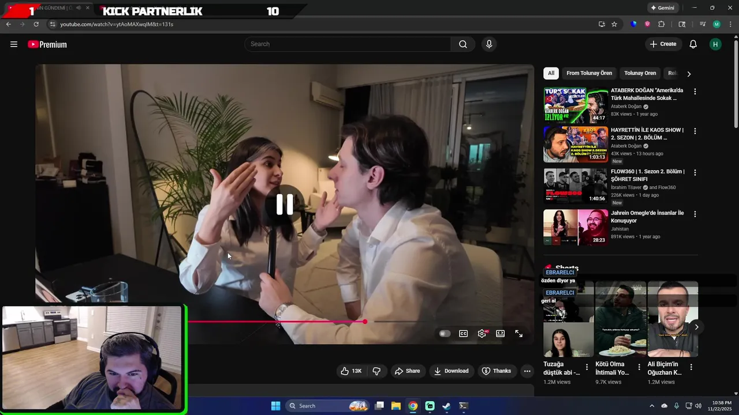
Task: Open YouTube notifications bell
Action: (x=693, y=44)
